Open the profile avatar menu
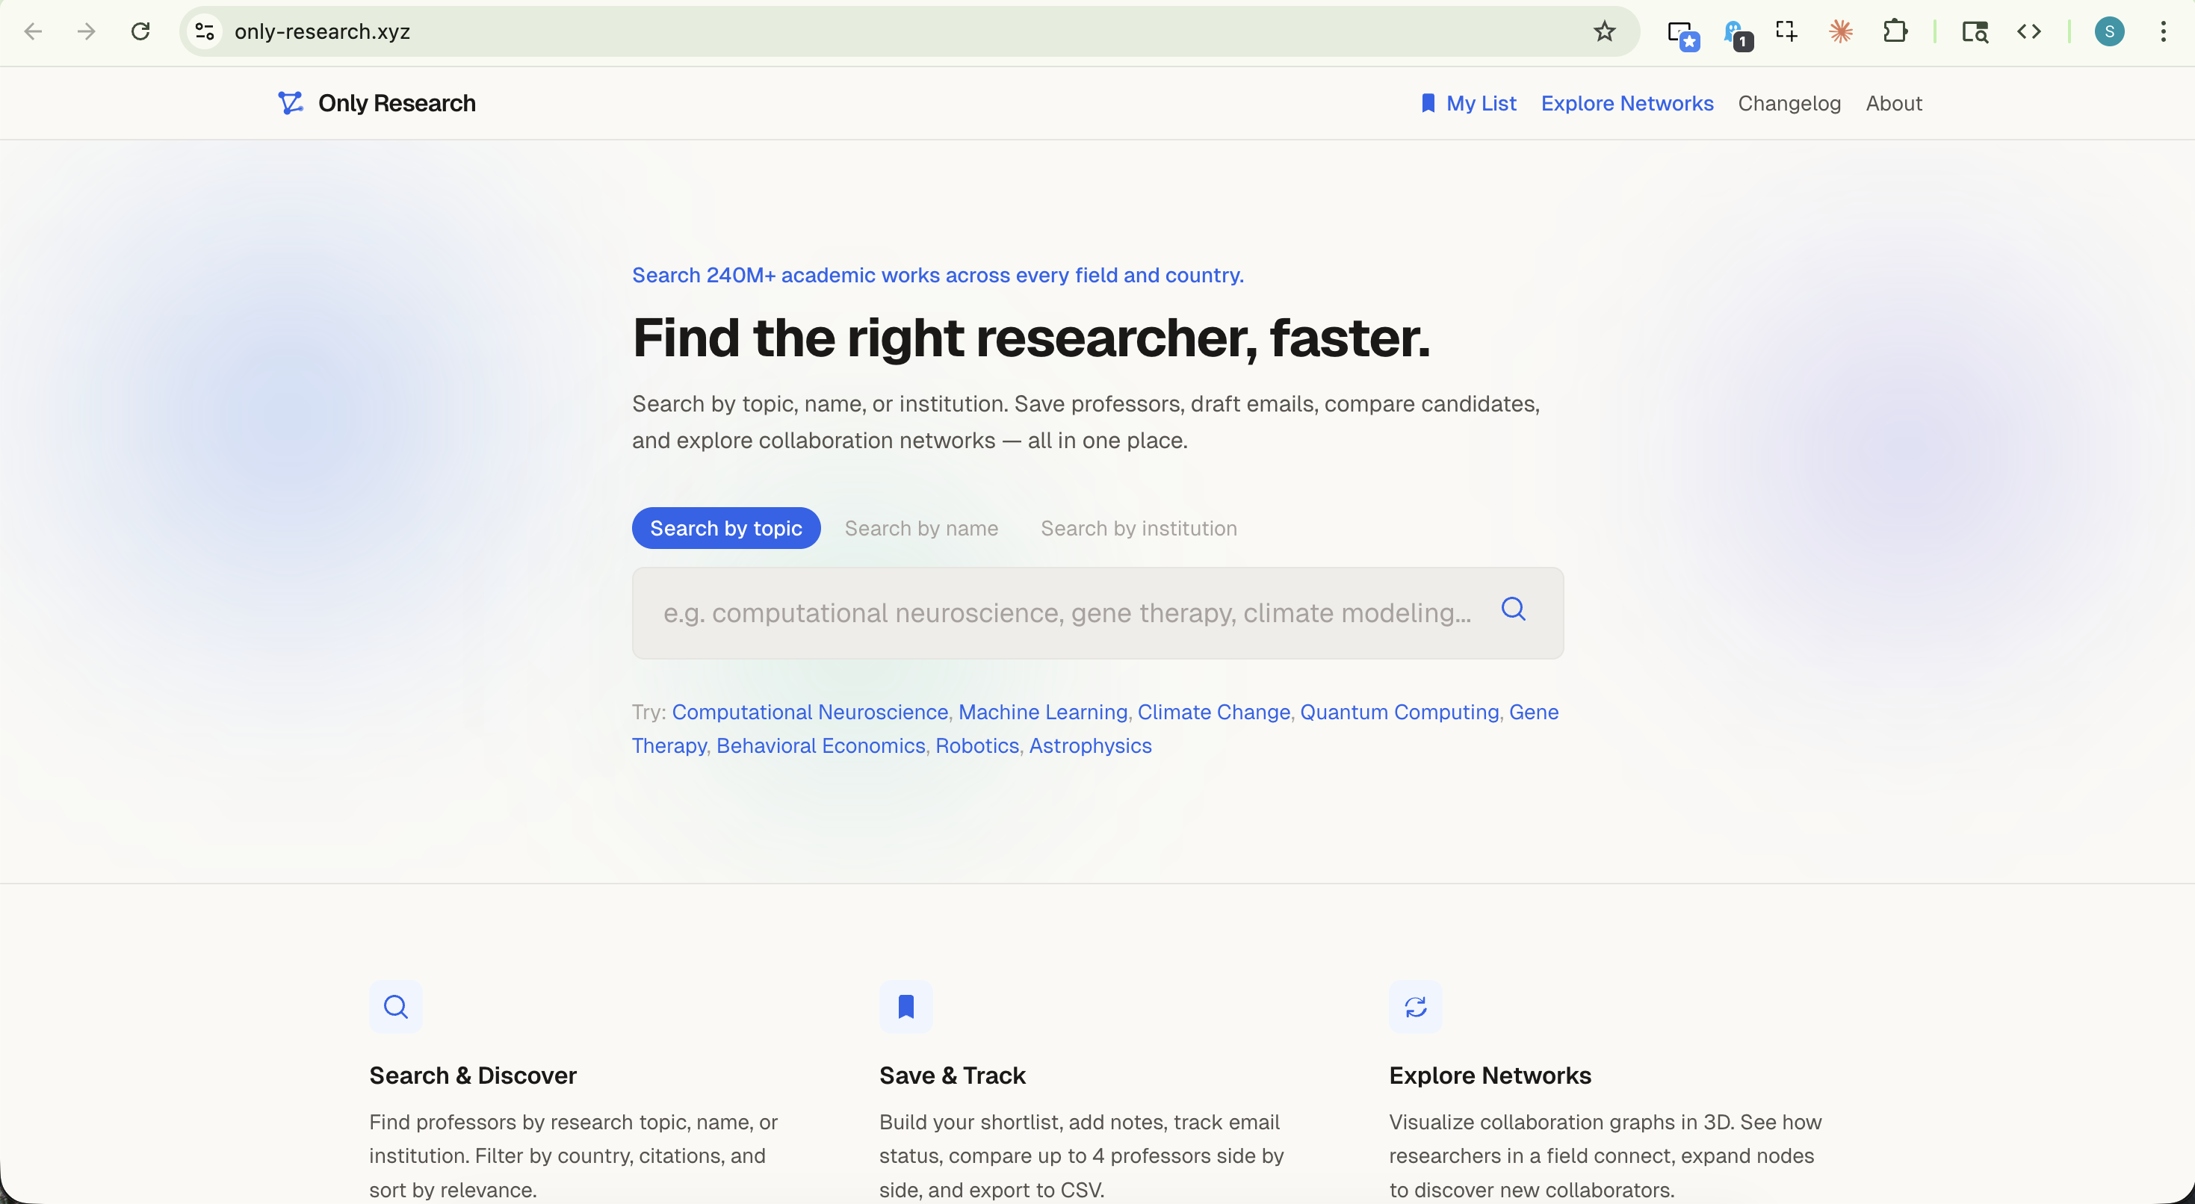The width and height of the screenshot is (2195, 1204). (x=2110, y=31)
